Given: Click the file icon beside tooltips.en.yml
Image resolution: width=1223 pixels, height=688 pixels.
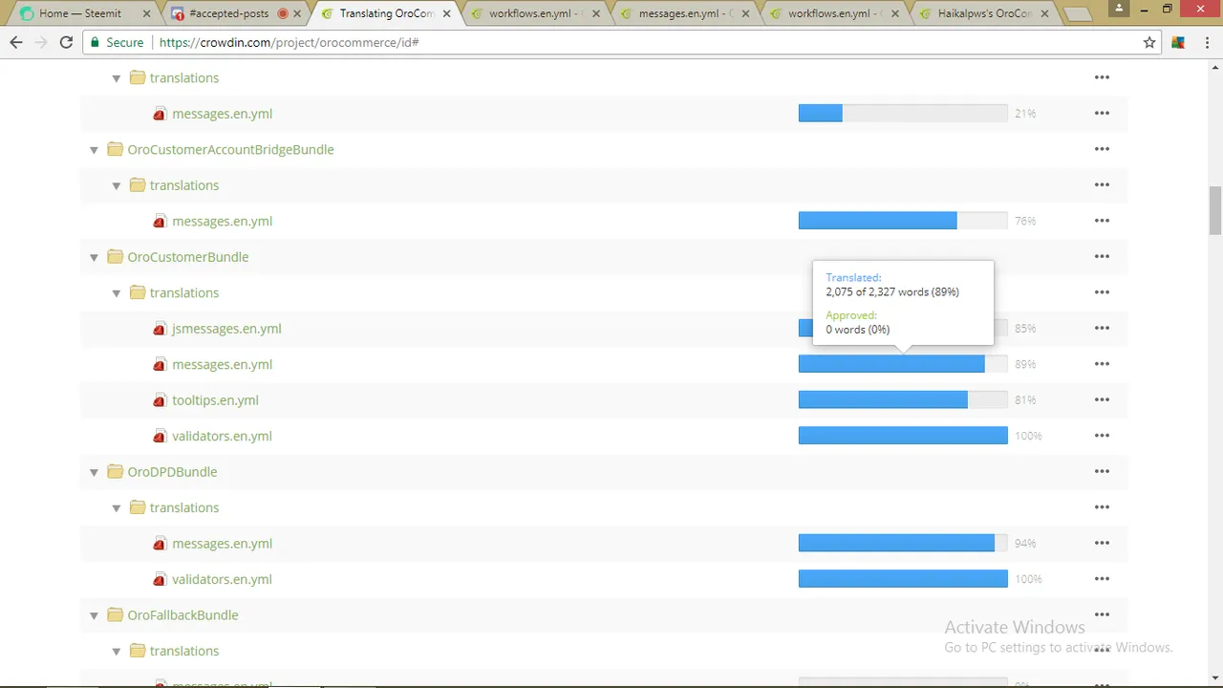Looking at the screenshot, I should [160, 400].
